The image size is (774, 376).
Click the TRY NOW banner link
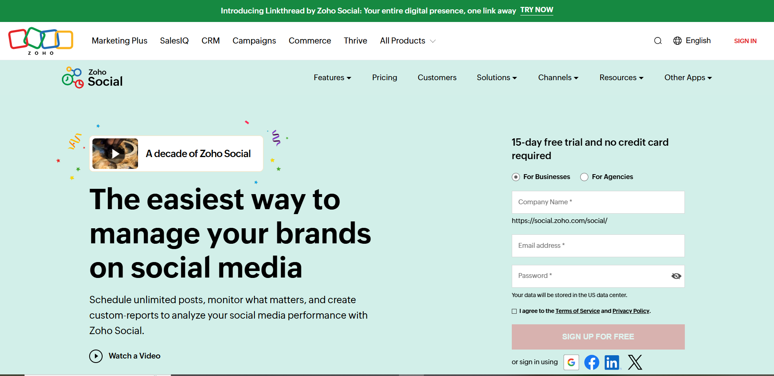pyautogui.click(x=537, y=10)
